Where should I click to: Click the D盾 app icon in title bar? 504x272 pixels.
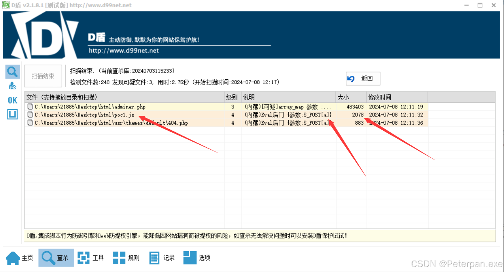click(x=6, y=5)
